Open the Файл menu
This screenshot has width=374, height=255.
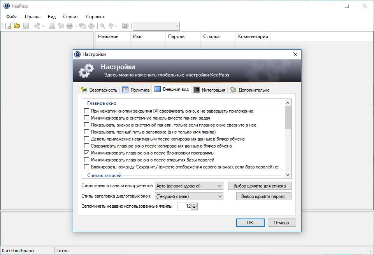point(12,17)
